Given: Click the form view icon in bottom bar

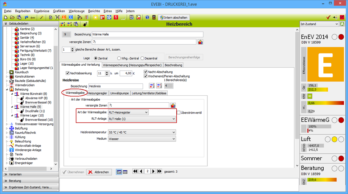Looking at the screenshot, I should pyautogui.click(x=119, y=172).
